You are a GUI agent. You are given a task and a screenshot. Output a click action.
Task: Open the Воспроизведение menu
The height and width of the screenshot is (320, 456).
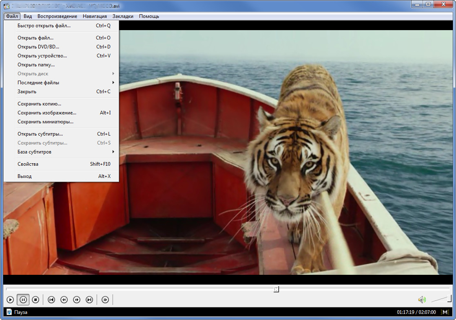pyautogui.click(x=57, y=16)
